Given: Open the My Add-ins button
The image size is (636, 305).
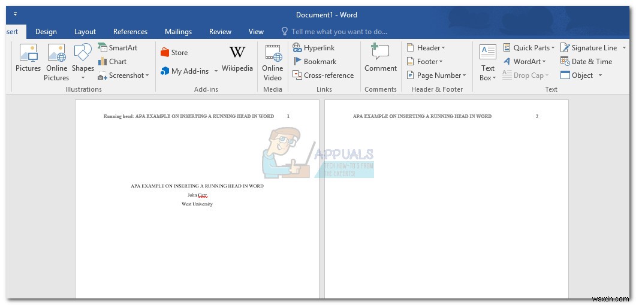Looking at the screenshot, I should pyautogui.click(x=185, y=71).
